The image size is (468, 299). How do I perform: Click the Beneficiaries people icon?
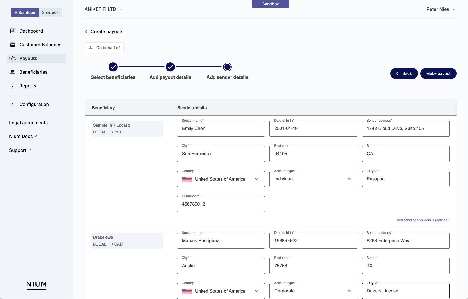[13, 72]
